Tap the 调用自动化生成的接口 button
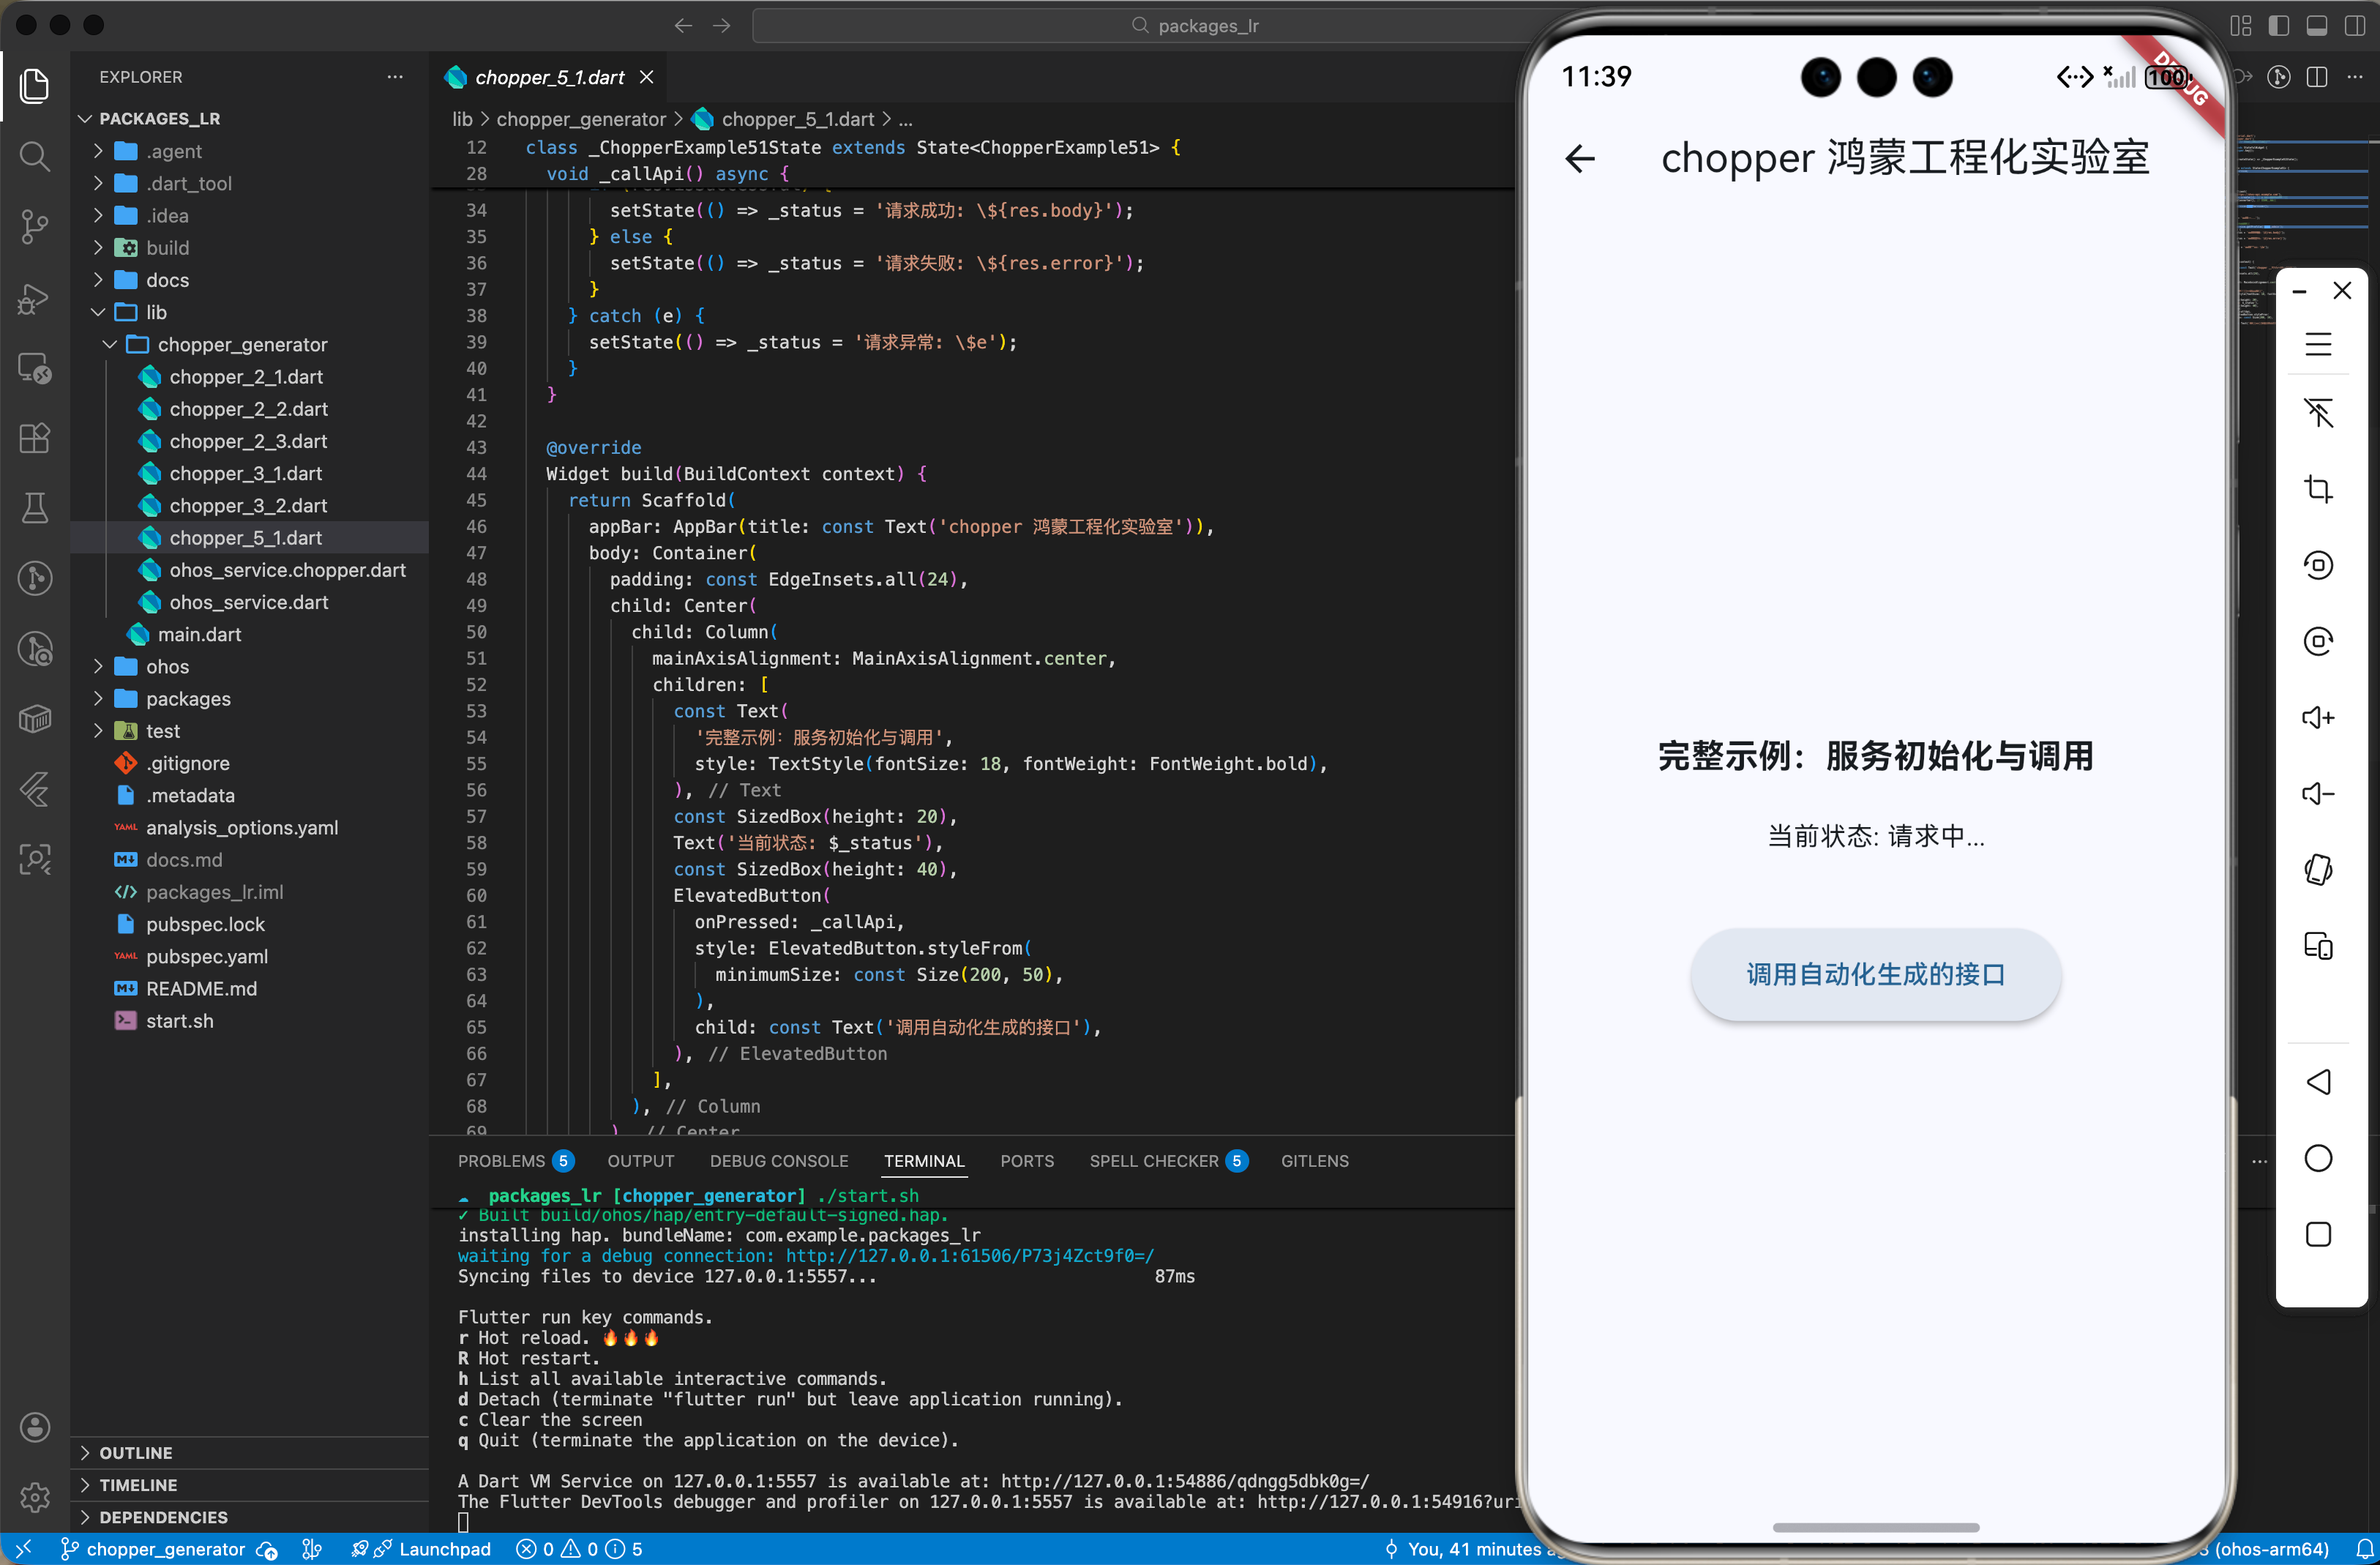This screenshot has width=2380, height=1565. coord(1875,975)
